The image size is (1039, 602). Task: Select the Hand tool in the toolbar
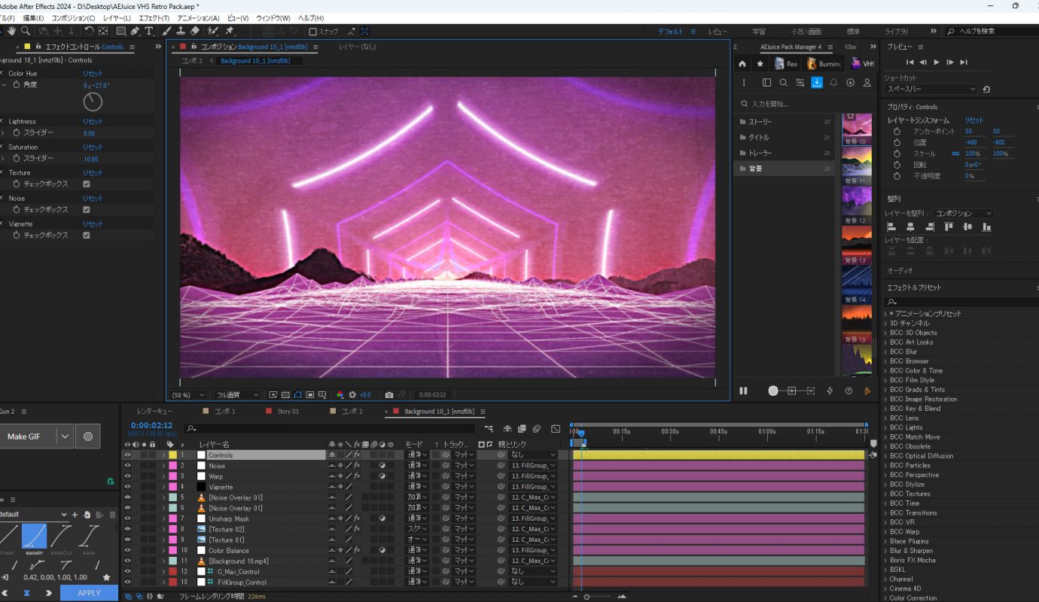[x=12, y=31]
